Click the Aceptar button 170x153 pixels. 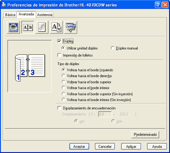[79, 146]
